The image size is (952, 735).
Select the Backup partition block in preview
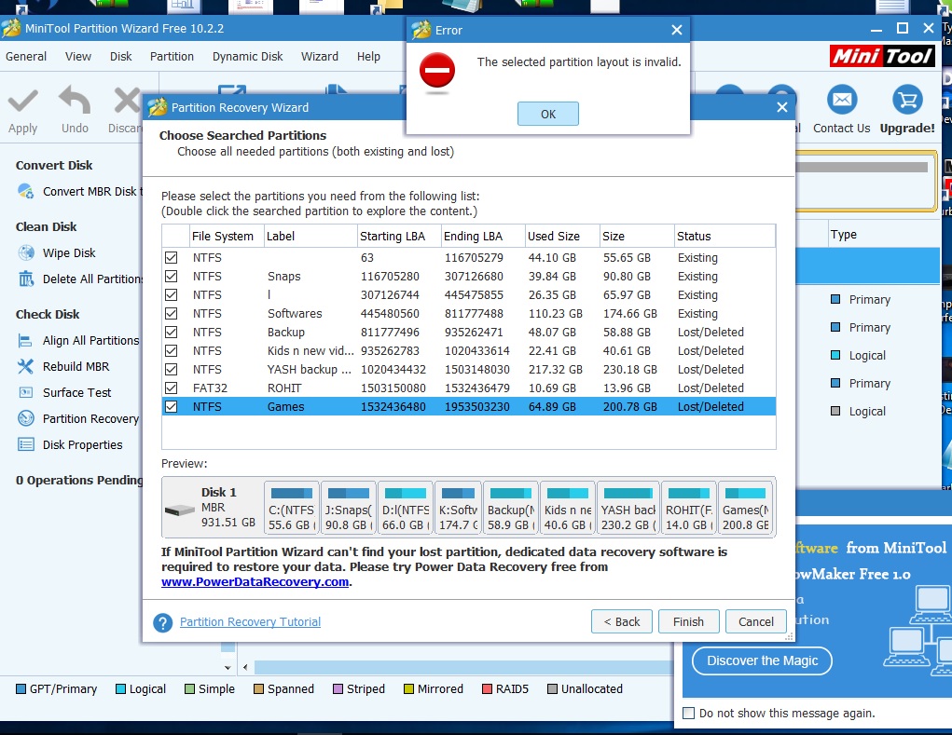(x=511, y=508)
